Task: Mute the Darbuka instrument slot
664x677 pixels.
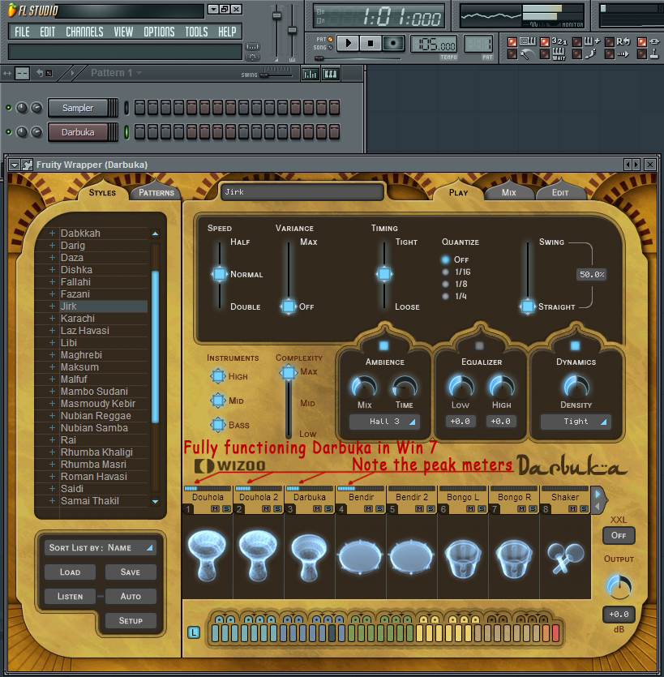Action: [316, 509]
